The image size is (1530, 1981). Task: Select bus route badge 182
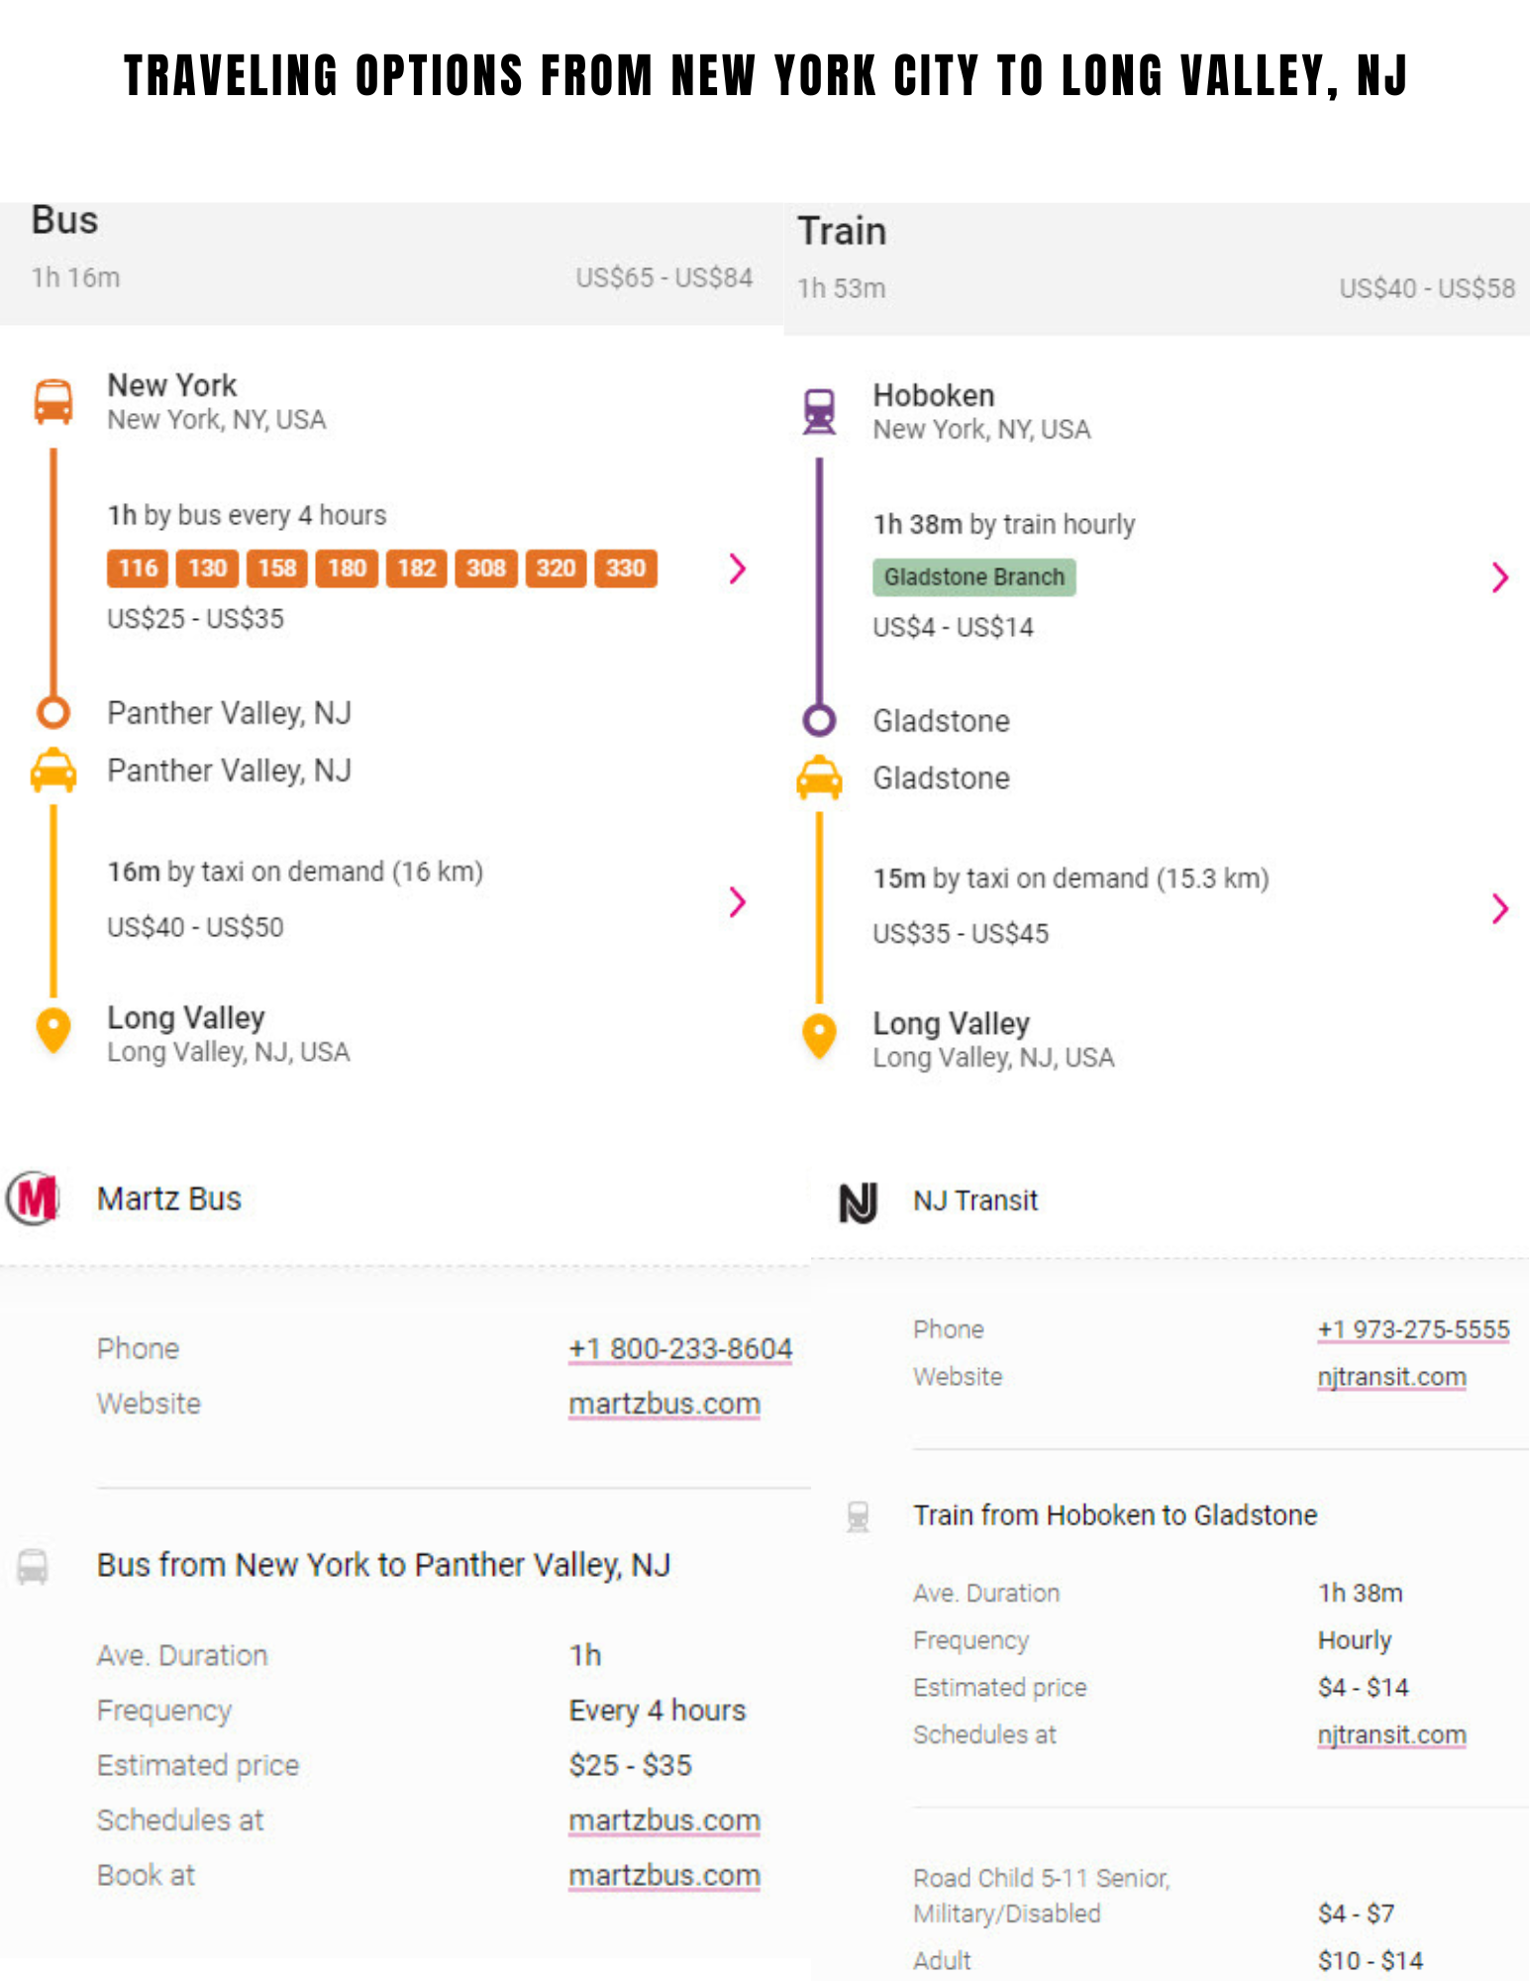417,569
